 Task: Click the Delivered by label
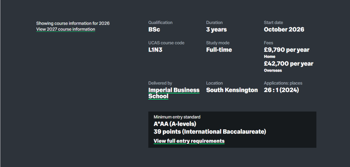click(160, 83)
